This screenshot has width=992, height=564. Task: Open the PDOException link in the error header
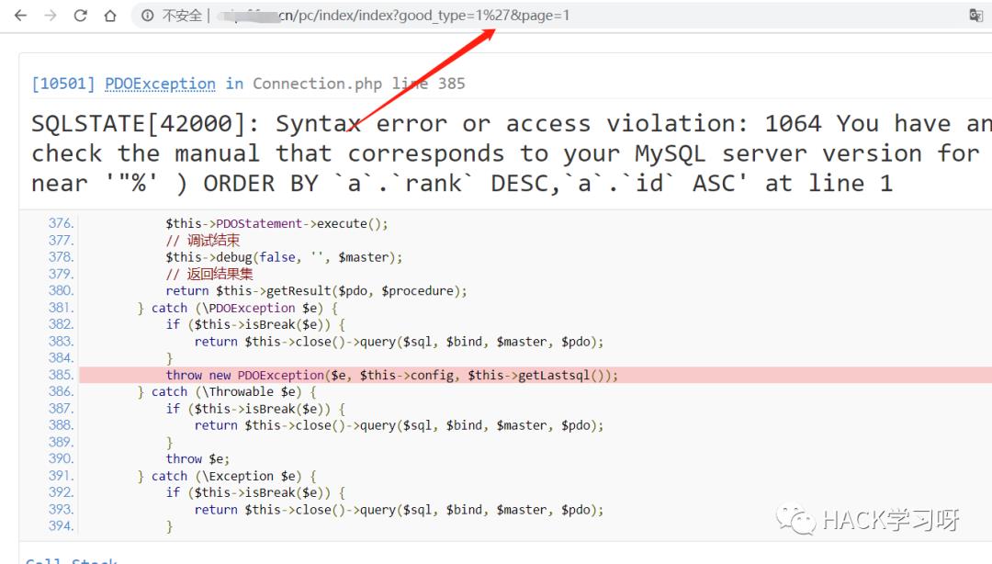(x=160, y=84)
